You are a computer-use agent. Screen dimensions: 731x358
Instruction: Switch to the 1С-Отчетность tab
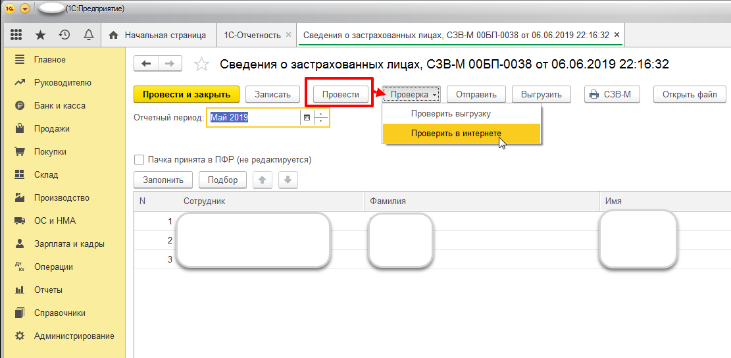point(252,35)
